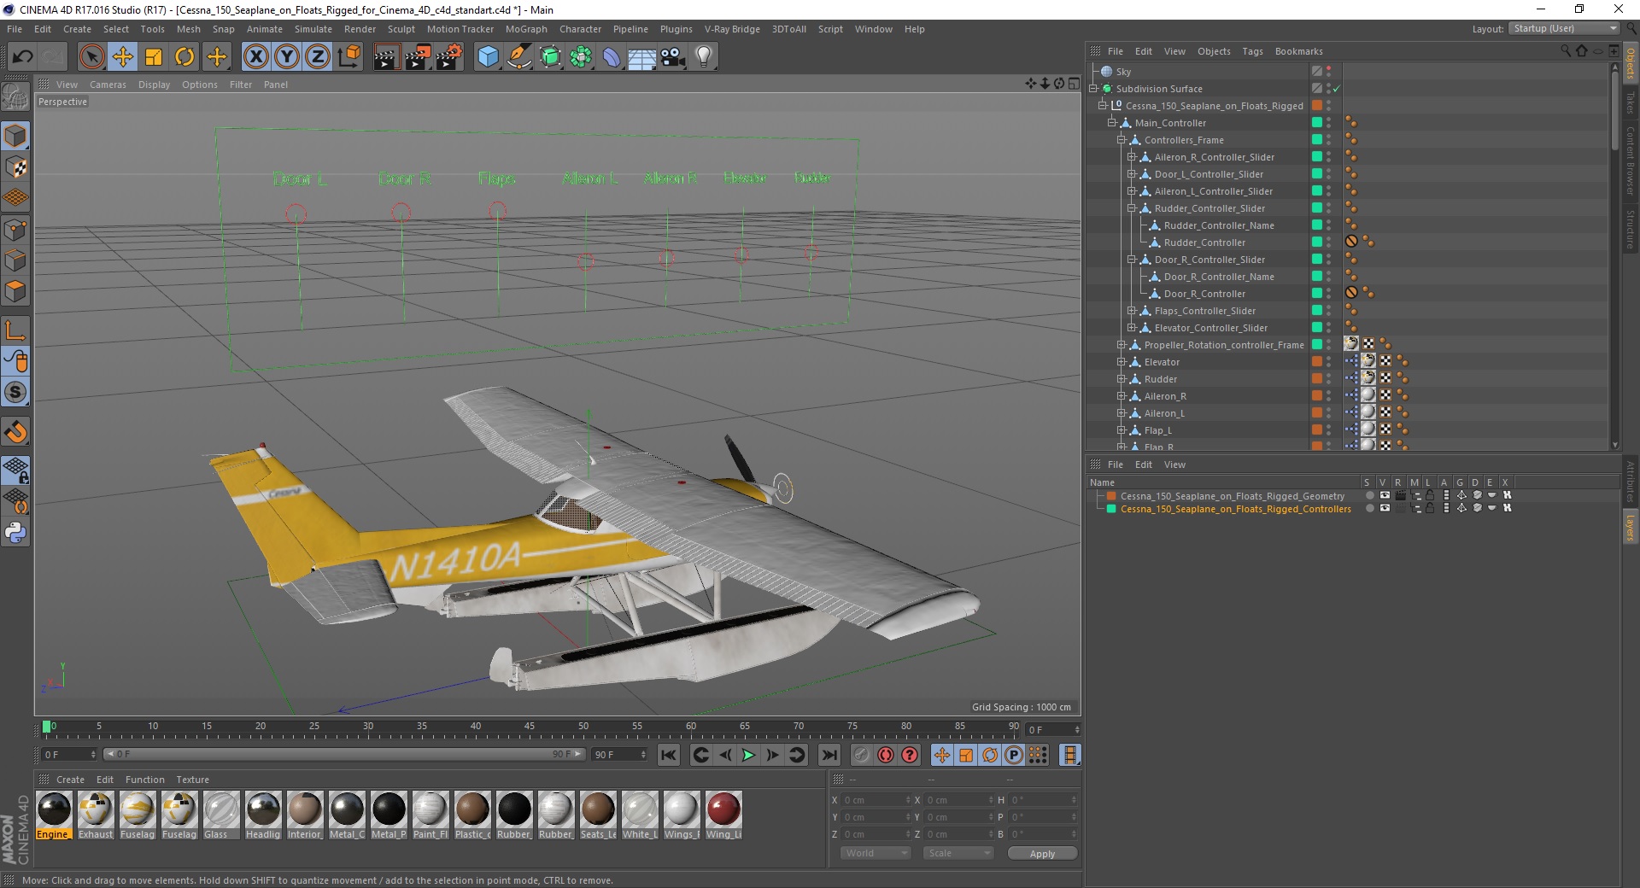The image size is (1640, 888).
Task: Click Controllers layer green color swatch
Action: click(1111, 509)
